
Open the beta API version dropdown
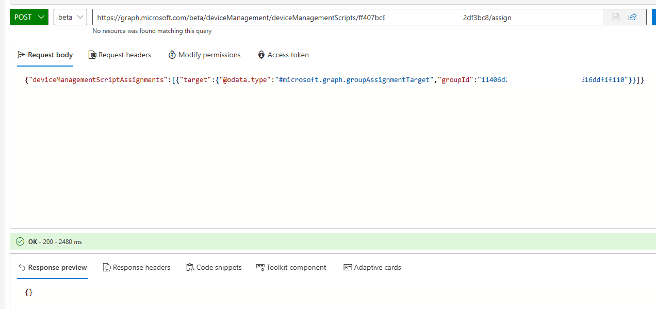(x=70, y=17)
